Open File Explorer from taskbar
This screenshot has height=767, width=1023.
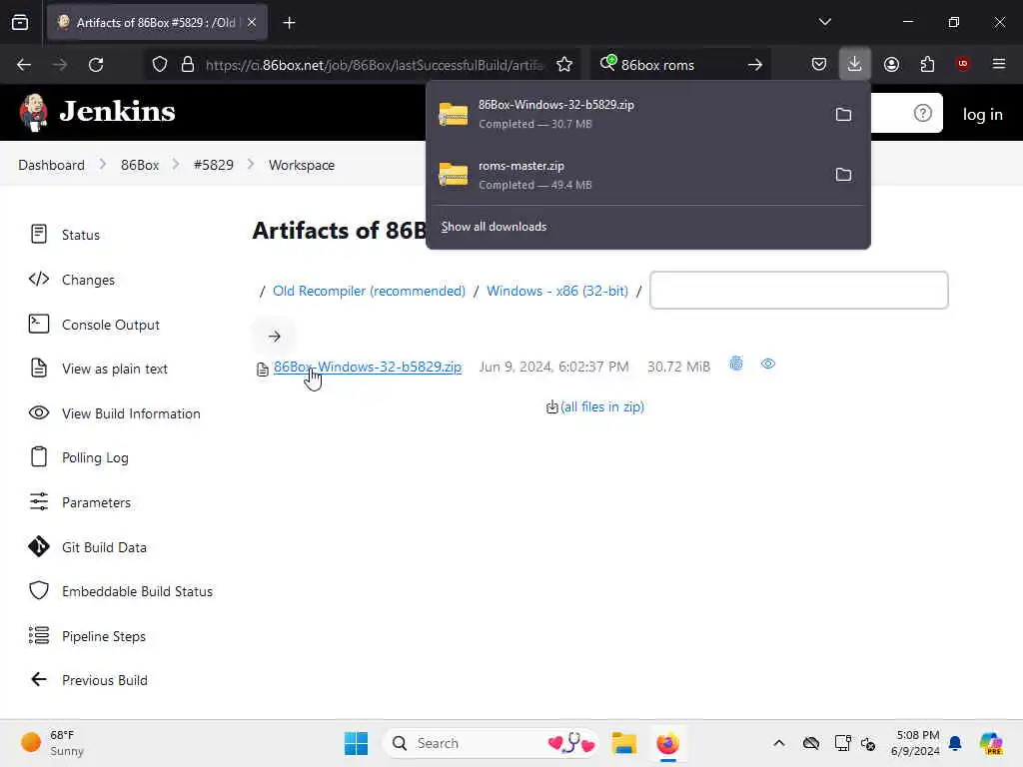(623, 743)
